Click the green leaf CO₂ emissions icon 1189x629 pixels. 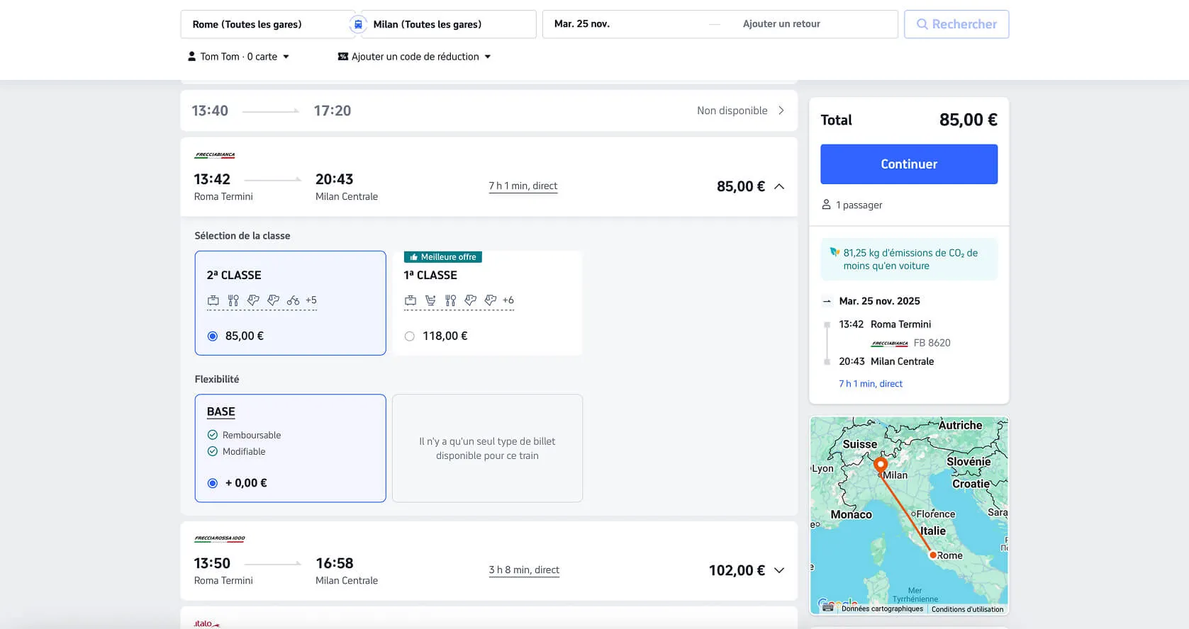pos(834,252)
